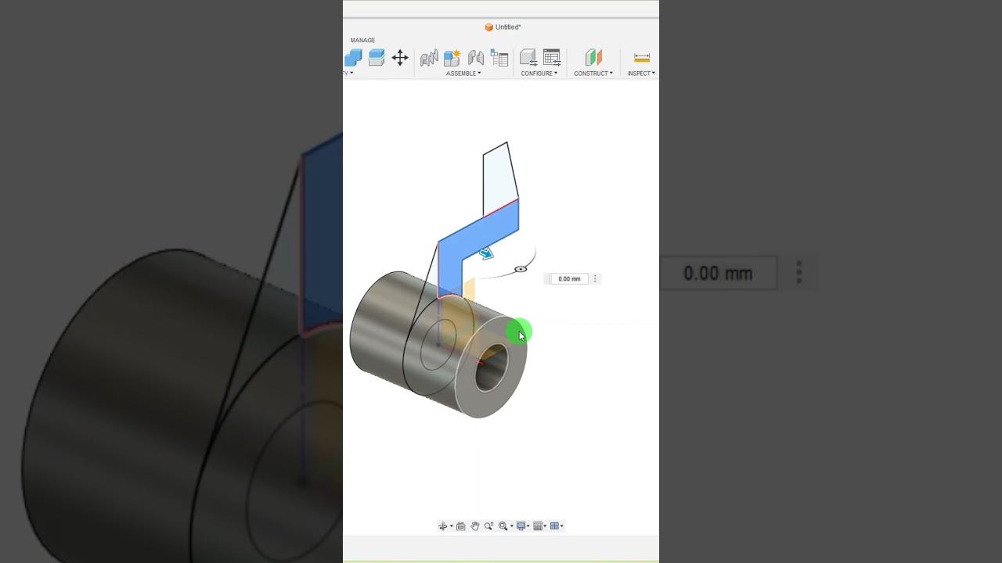This screenshot has height=563, width=1002.
Task: Click the Bill of Materials table icon
Action: click(x=499, y=58)
